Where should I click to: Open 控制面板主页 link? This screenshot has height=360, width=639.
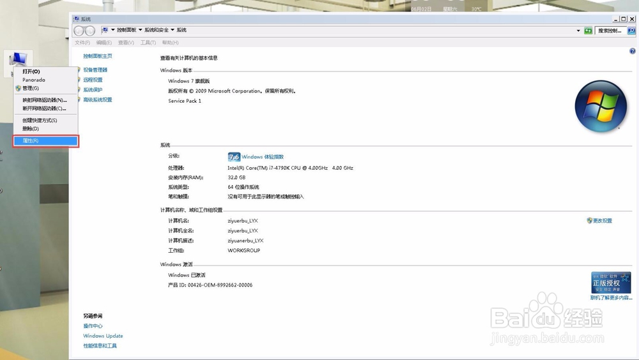pos(97,56)
